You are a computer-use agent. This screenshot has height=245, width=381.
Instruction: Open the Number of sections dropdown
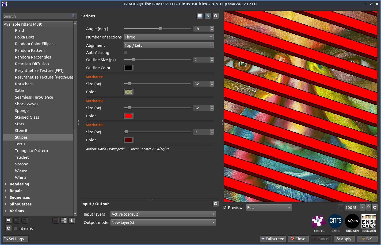coord(169,37)
